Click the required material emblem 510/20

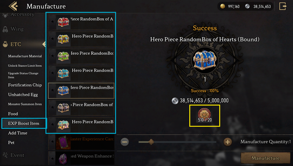click(205, 115)
